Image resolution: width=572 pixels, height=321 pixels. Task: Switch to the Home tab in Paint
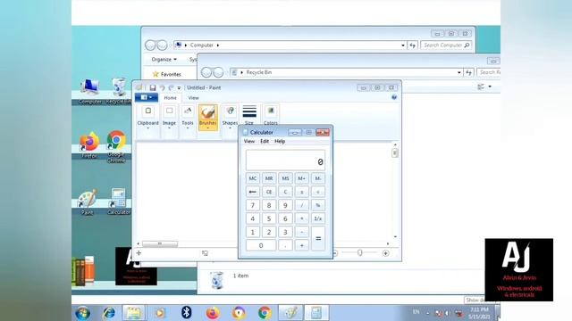point(170,98)
